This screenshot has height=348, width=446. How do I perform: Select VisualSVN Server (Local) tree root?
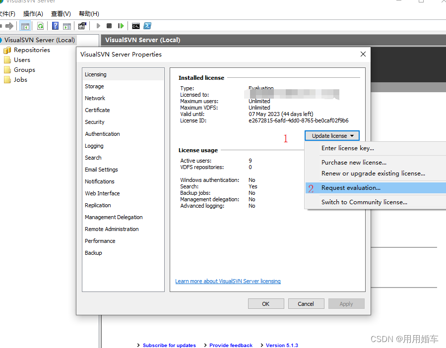(40, 40)
